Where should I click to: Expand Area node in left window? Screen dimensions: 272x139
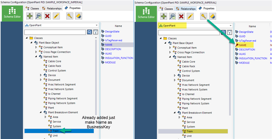tap(45, 117)
